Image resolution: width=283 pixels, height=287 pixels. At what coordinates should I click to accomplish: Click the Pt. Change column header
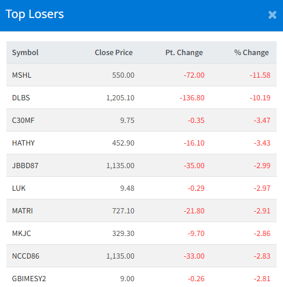pos(184,53)
